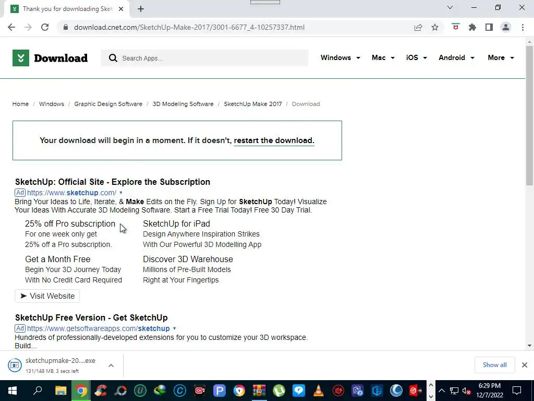
Task: Open SketchUp Official Site ad headline
Action: (x=113, y=182)
